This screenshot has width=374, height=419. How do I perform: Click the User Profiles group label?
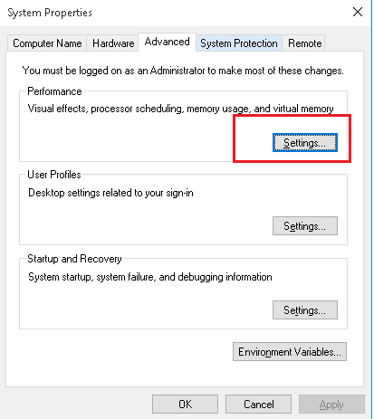[x=54, y=175]
